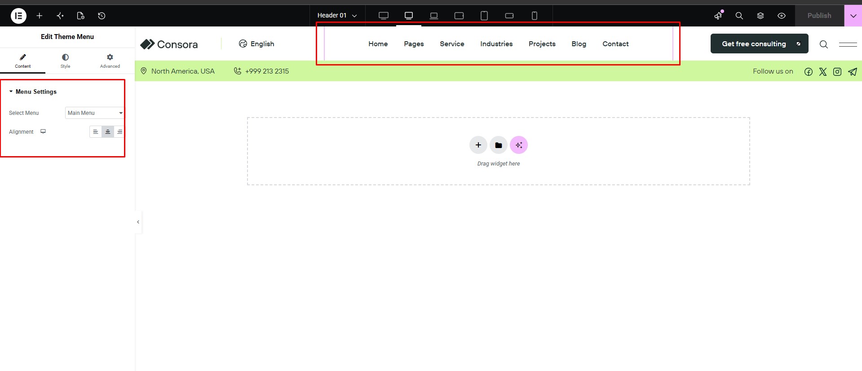Screen dimensions: 862x371
Task: Click the Projects menu item
Action: pos(542,44)
